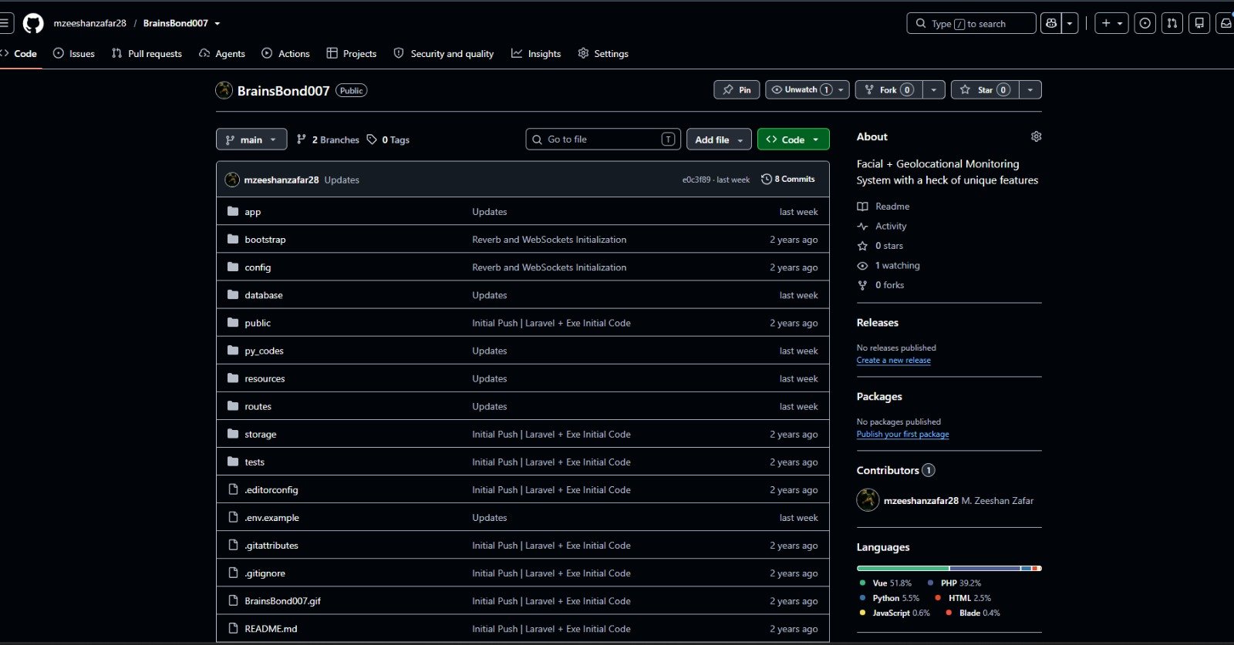The width and height of the screenshot is (1234, 645).
Task: Click mzeeshanzafar28 avatar in latest commit row
Action: pyautogui.click(x=232, y=180)
